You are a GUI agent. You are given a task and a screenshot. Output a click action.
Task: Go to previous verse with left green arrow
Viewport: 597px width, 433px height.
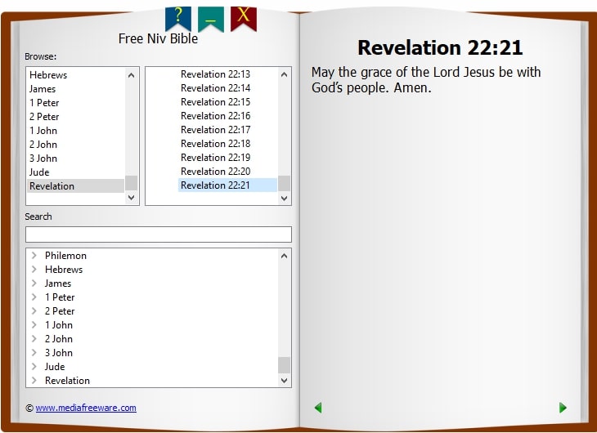point(318,408)
